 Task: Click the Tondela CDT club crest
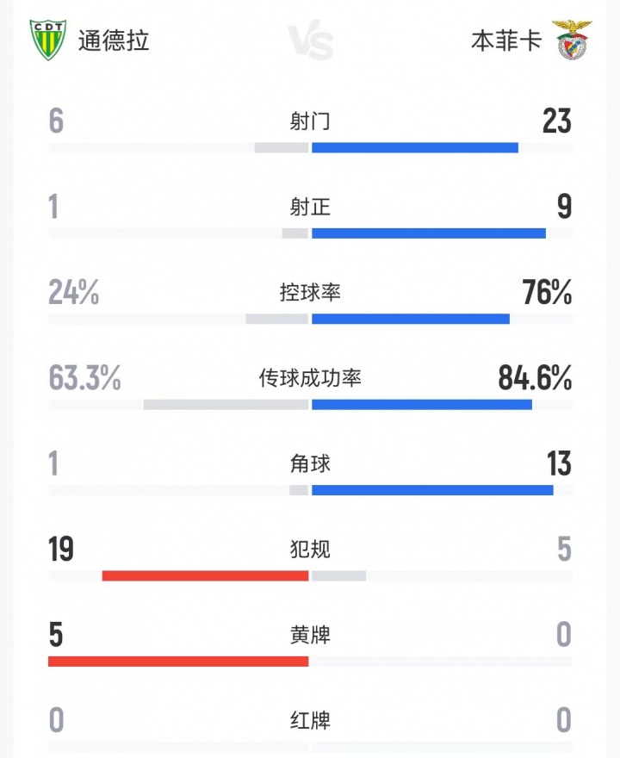tap(48, 40)
